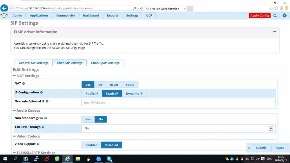Set NAT to never
The image size is (290, 163).
[x=114, y=85]
